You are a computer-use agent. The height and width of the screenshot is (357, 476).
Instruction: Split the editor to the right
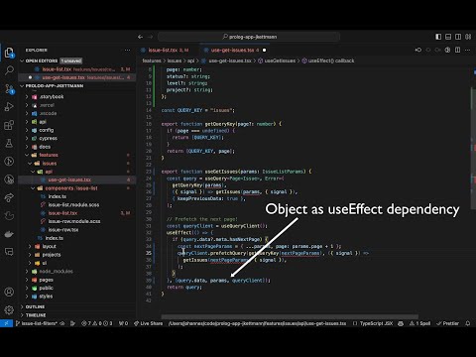[457, 50]
